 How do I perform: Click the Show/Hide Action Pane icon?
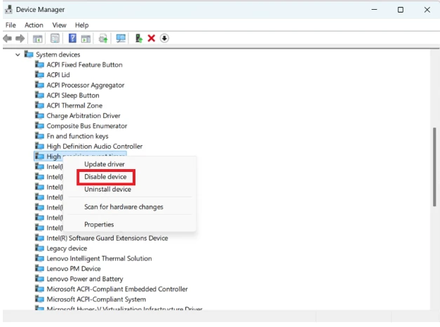point(86,39)
